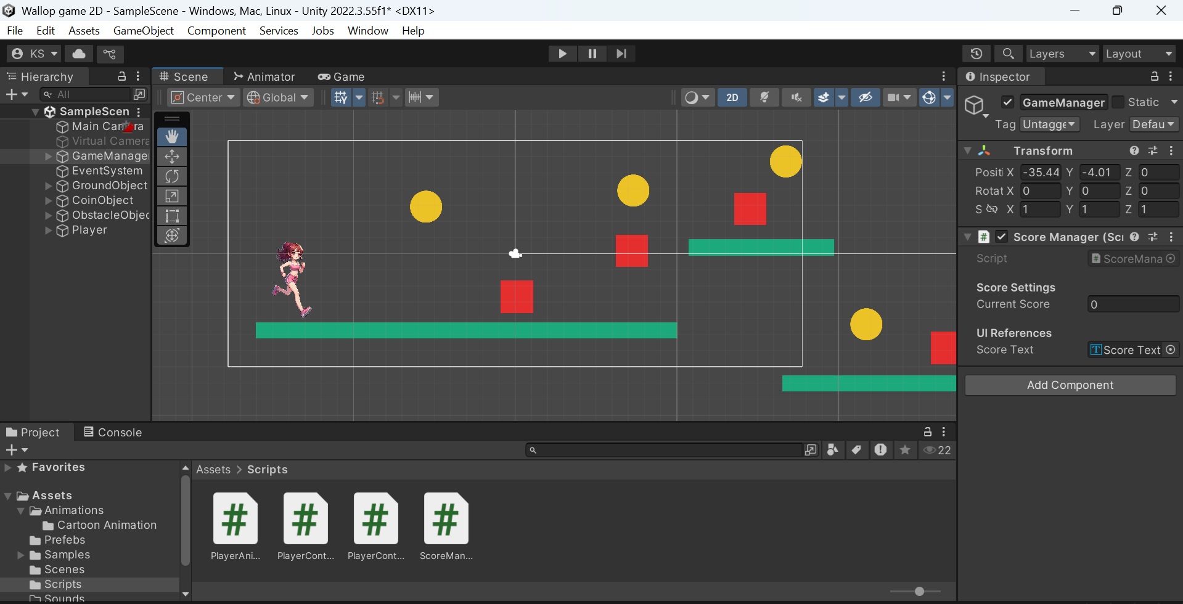Screen dimensions: 1183x604
Task: Select the Hand view tool
Action: 172,136
